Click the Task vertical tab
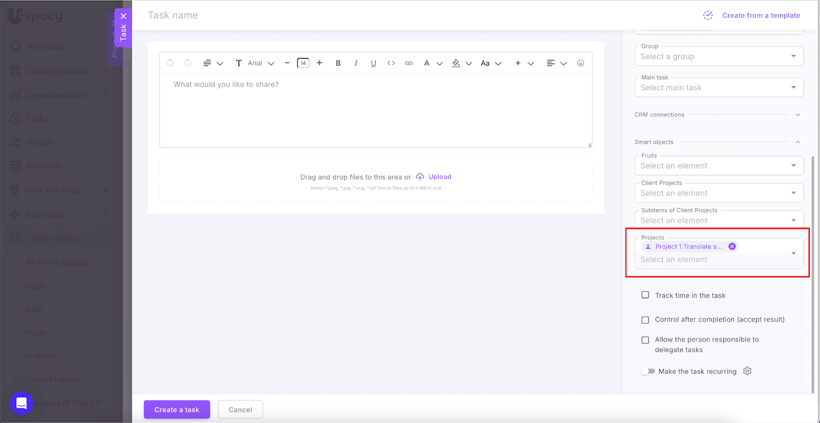Image resolution: width=820 pixels, height=423 pixels. 124,33
